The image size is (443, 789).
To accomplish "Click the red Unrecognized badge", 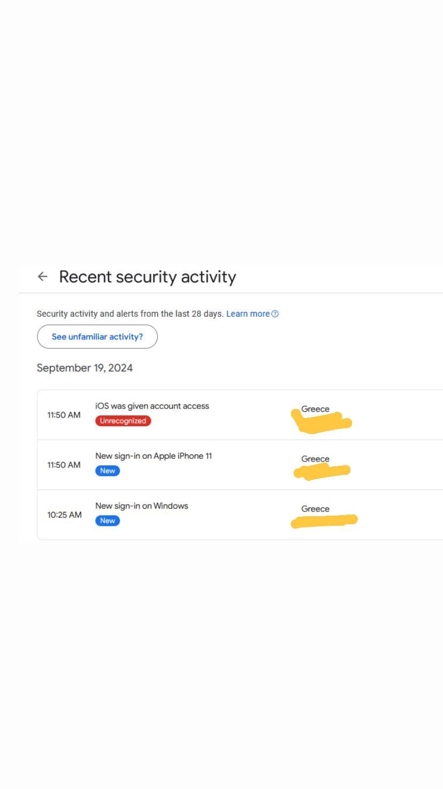I will coord(123,421).
